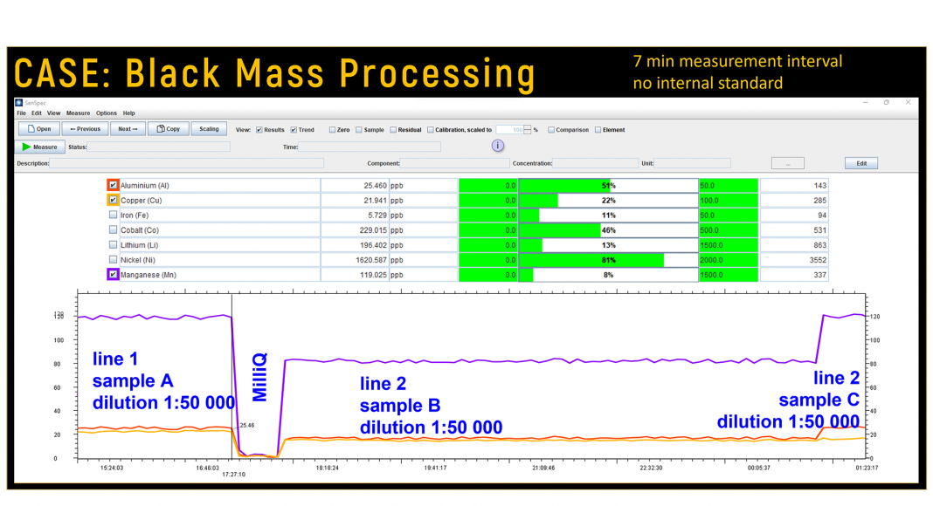This screenshot has width=933, height=506.
Task: Uncheck the Manganese (Mn) checkbox
Action: pos(113,275)
